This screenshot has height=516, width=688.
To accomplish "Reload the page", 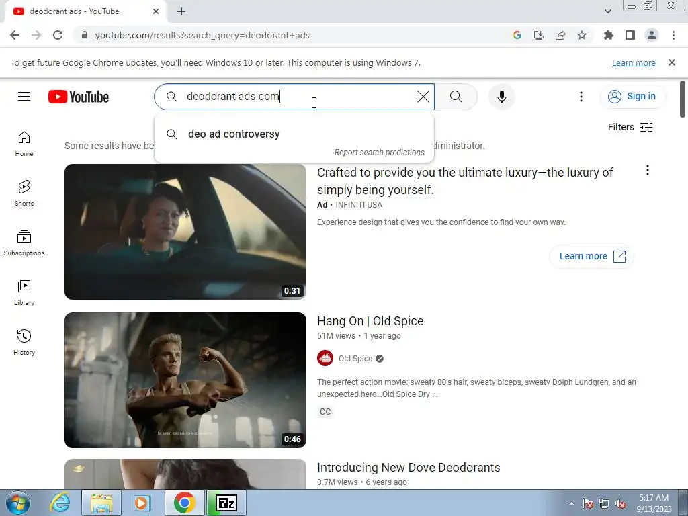I will (58, 35).
